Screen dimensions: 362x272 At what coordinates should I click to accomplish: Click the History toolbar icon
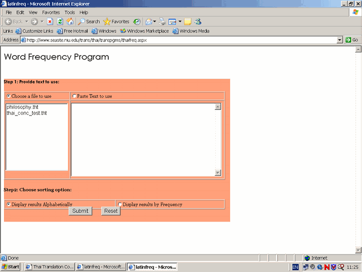[x=137, y=21]
